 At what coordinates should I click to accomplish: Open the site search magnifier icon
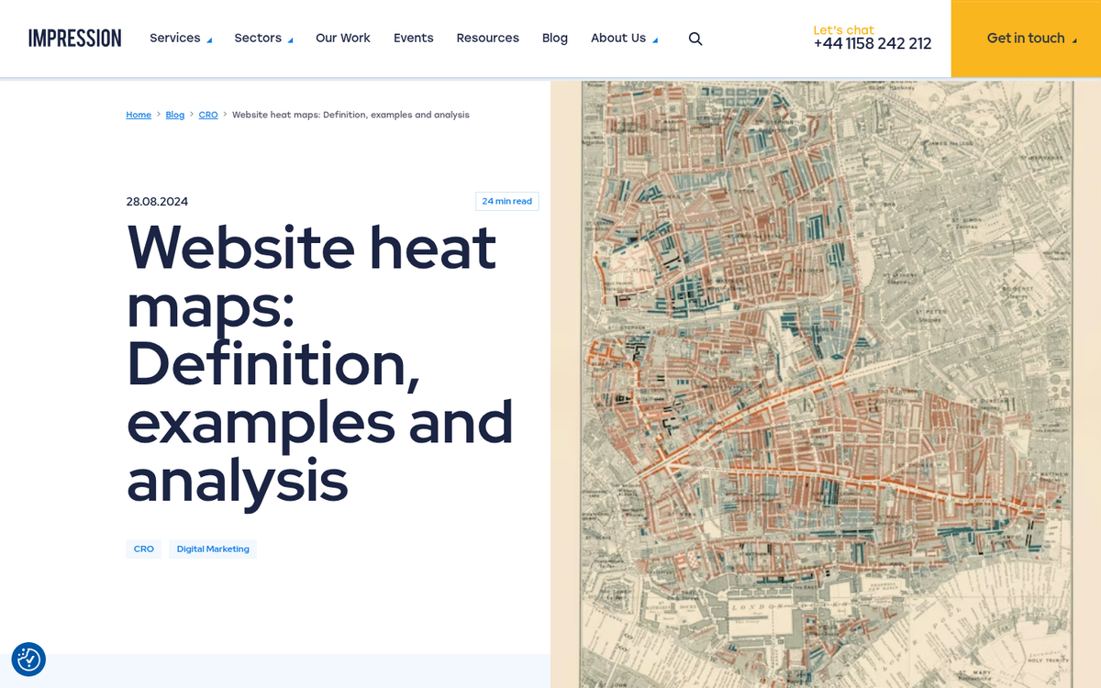(695, 39)
